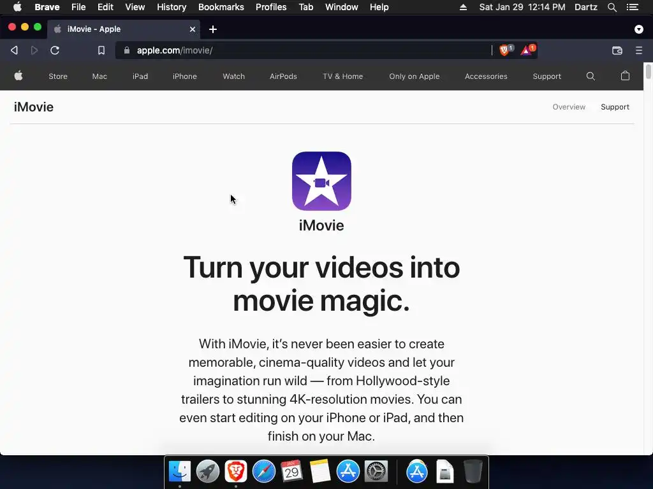Screen dimensions: 653x489
Task: Open the History menu
Action: point(172,7)
